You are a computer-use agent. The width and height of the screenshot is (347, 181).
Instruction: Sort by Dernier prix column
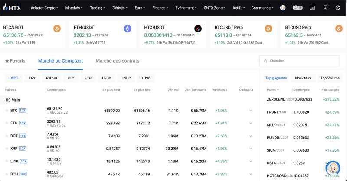point(56,90)
